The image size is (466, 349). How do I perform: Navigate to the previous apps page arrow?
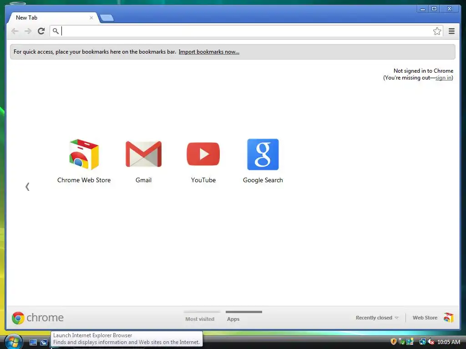pyautogui.click(x=27, y=187)
